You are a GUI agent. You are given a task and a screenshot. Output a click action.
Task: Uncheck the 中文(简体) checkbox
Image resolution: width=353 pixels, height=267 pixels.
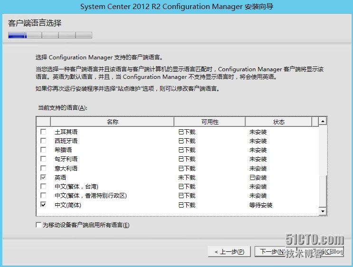point(43,205)
